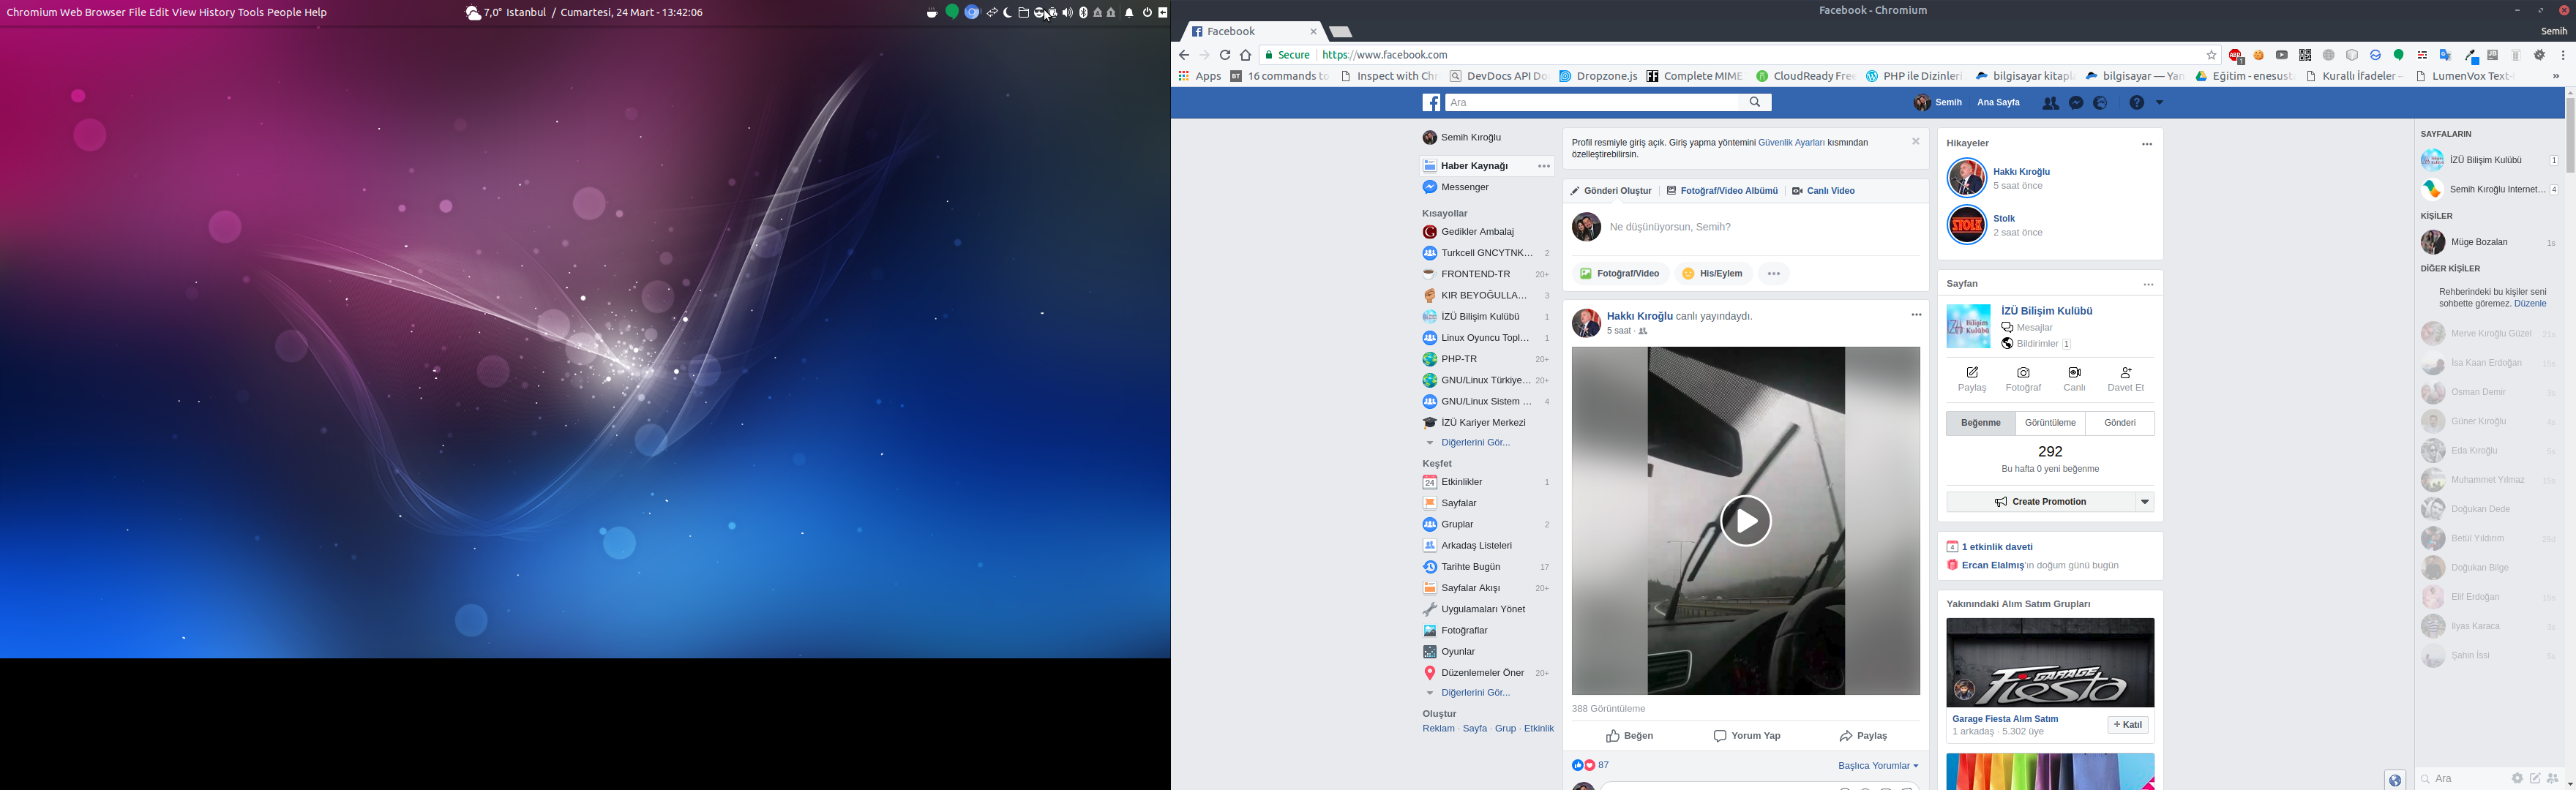Open the Başlıca Yorumlar sort dropdown
The width and height of the screenshot is (2576, 790).
pyautogui.click(x=1878, y=766)
